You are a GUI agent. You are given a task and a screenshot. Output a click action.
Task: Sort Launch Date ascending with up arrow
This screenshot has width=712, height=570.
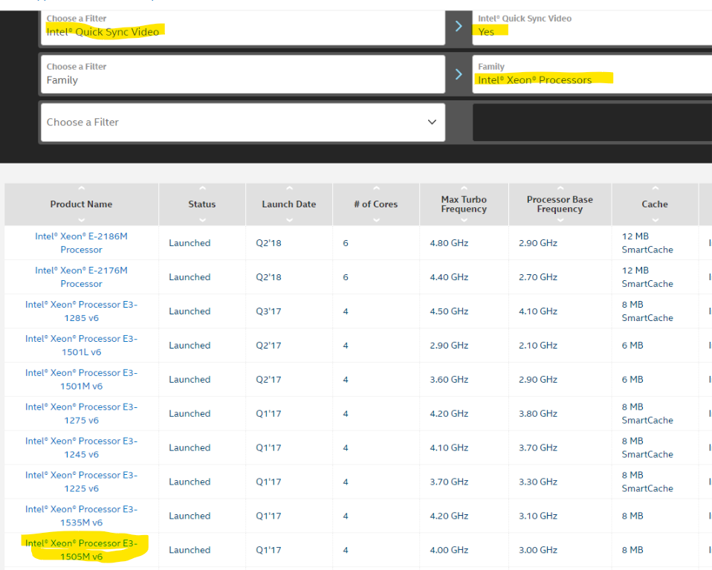(289, 188)
